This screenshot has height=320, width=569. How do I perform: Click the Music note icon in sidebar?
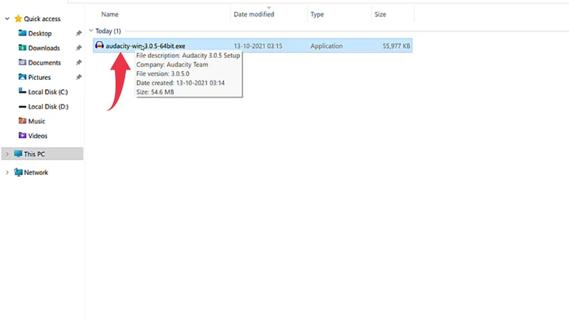tap(22, 121)
